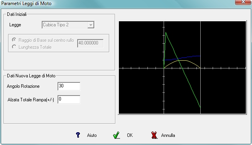Click the yellow curve in the plot
Image resolution: width=252 pixels, height=145 pixels.
182,61
